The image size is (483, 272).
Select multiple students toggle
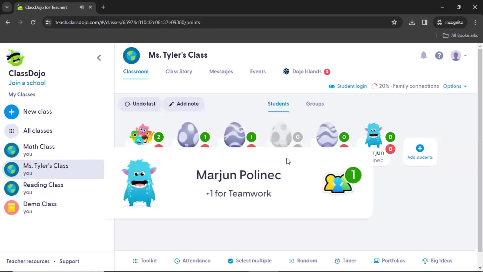(x=250, y=261)
